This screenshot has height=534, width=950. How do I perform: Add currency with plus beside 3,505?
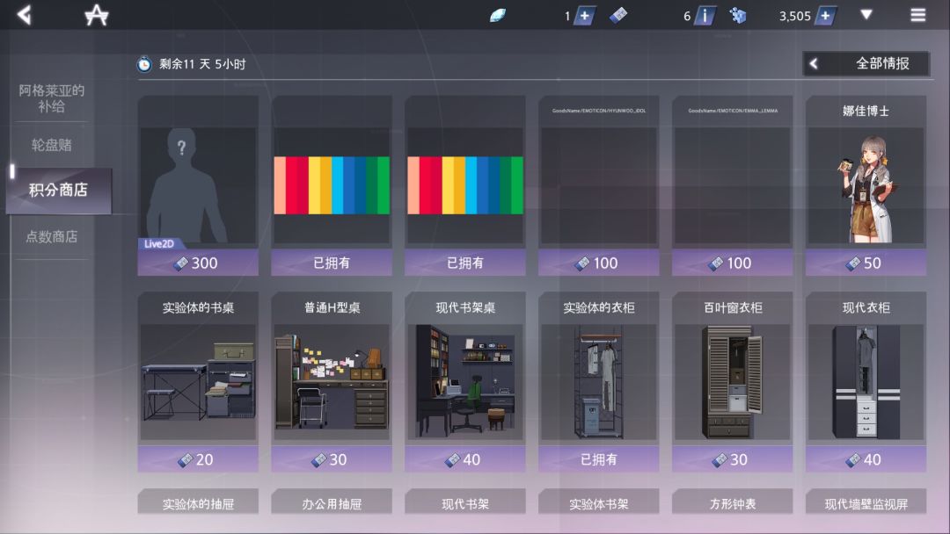click(826, 16)
